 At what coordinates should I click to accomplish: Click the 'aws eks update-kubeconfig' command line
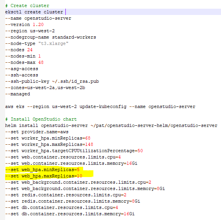[x=100, y=106]
